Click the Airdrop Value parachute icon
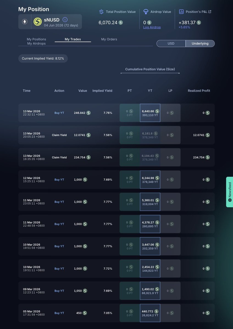The width and height of the screenshot is (233, 329). 146,12
